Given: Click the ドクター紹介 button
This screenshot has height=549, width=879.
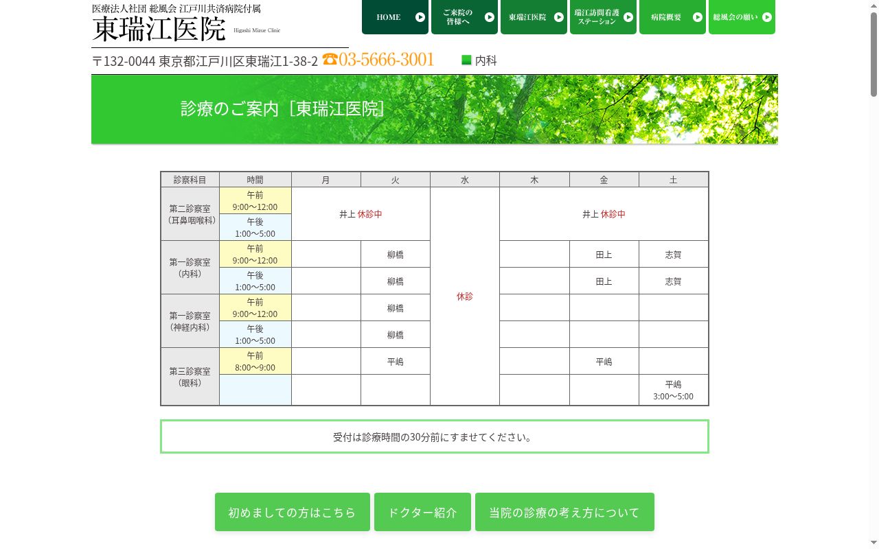Looking at the screenshot, I should (422, 512).
